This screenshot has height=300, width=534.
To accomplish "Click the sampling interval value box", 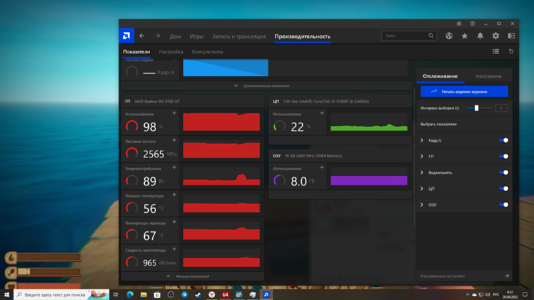I will point(501,108).
